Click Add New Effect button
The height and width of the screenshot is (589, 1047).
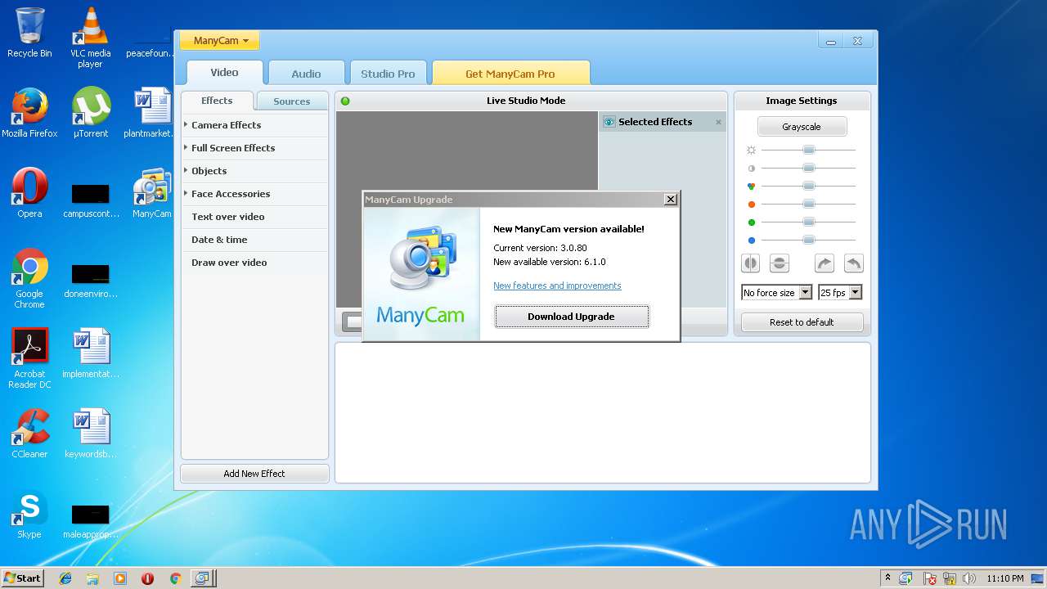pos(254,474)
